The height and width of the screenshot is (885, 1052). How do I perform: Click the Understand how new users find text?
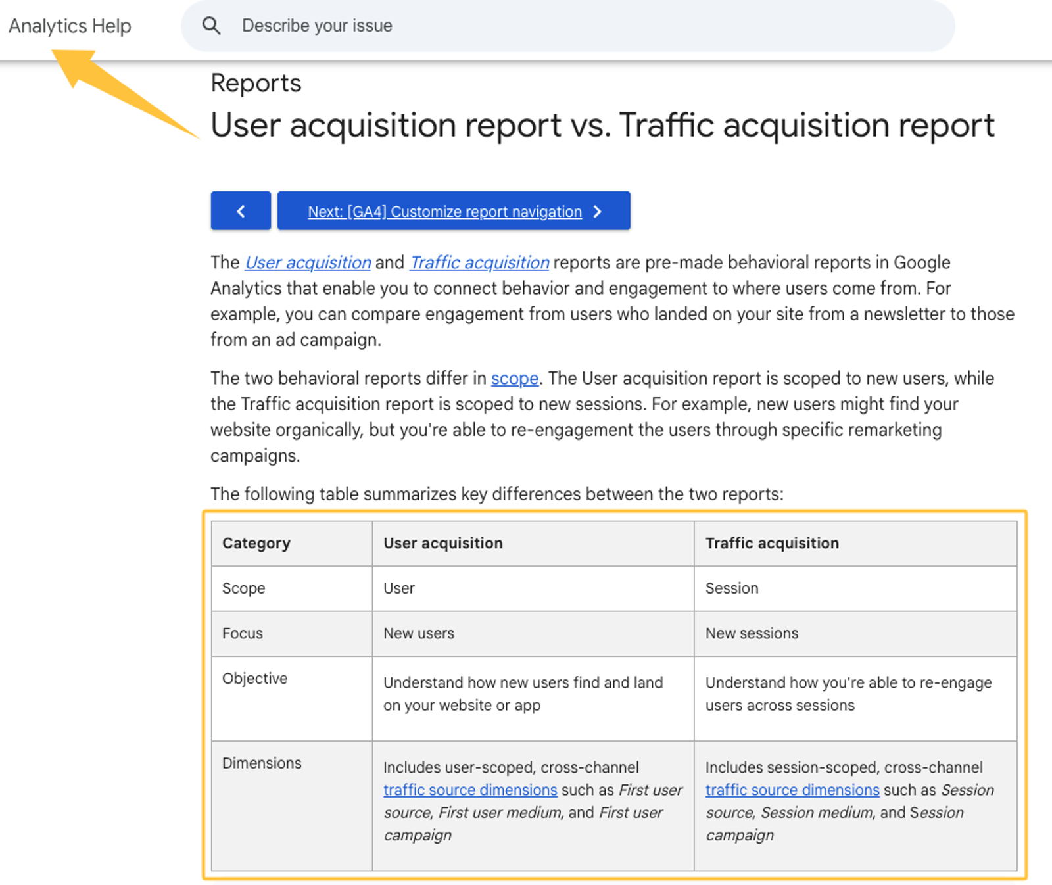coord(523,694)
